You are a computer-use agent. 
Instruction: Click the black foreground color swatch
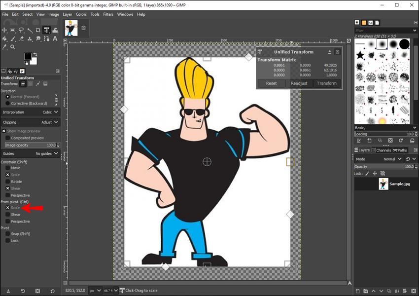point(28,56)
